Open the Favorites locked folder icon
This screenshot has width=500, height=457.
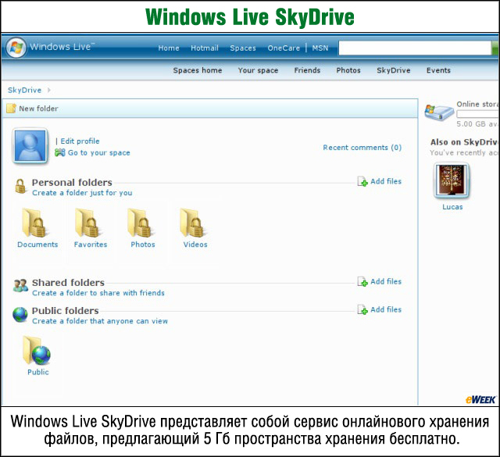click(87, 223)
